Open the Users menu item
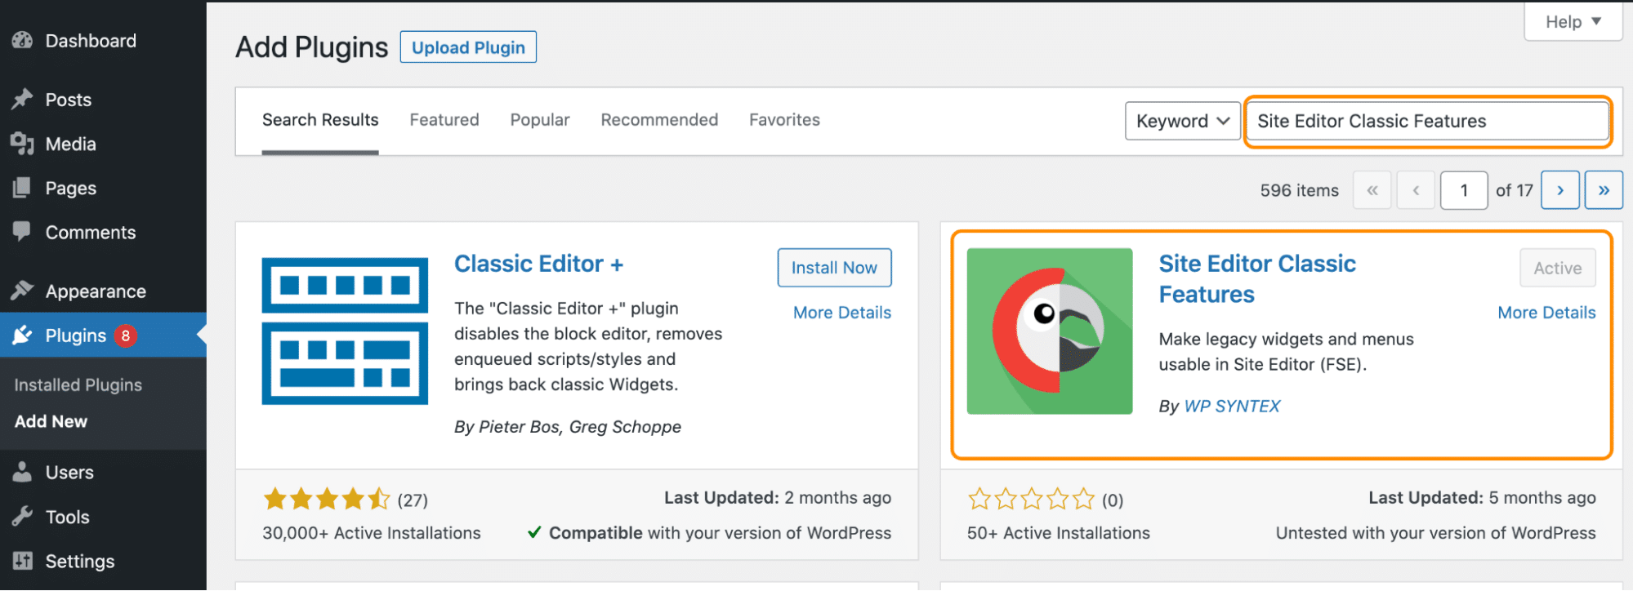The width and height of the screenshot is (1633, 591). [x=103, y=472]
